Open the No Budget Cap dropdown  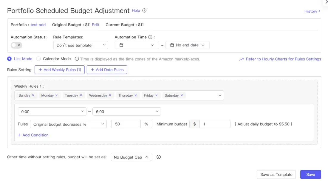(x=131, y=157)
